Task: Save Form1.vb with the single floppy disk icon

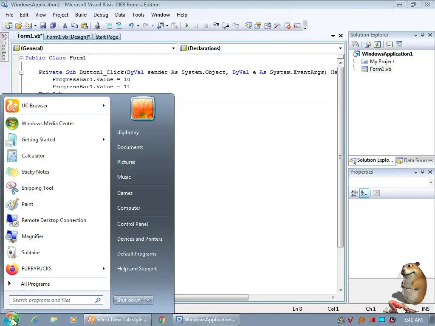Action: click(43, 25)
